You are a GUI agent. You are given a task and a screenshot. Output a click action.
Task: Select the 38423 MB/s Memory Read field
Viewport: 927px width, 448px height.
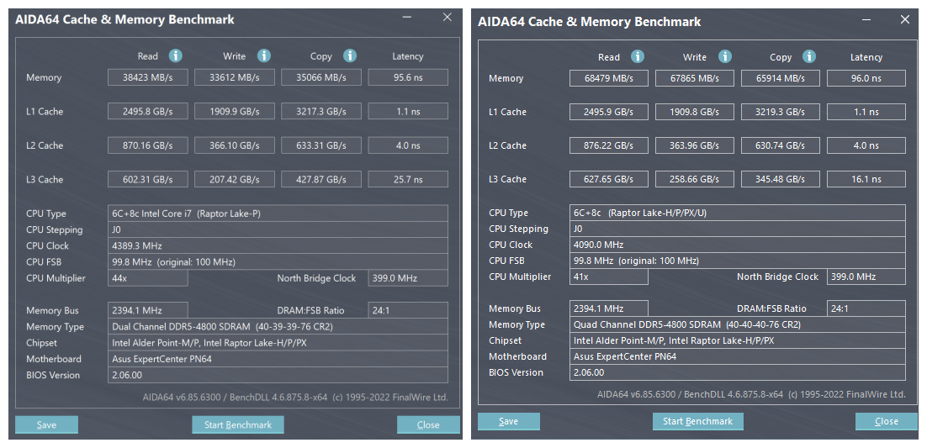pyautogui.click(x=148, y=77)
